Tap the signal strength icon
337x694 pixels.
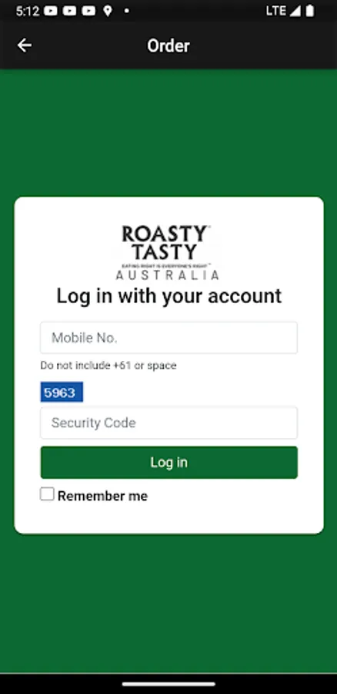[295, 11]
